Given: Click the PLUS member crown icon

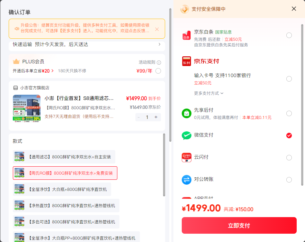Looking at the screenshot, I should (x=16, y=62).
